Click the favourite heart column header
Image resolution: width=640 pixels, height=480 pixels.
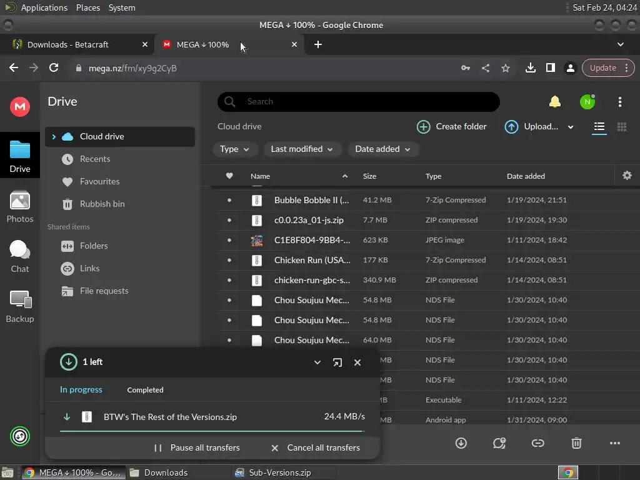tap(229, 176)
